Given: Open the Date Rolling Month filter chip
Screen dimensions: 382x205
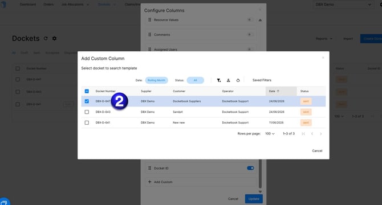Looking at the screenshot, I should [x=156, y=80].
